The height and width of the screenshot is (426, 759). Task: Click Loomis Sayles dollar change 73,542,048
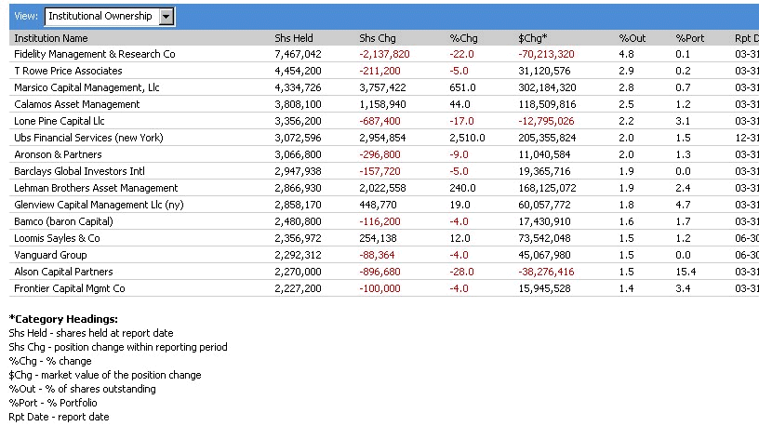tap(544, 238)
